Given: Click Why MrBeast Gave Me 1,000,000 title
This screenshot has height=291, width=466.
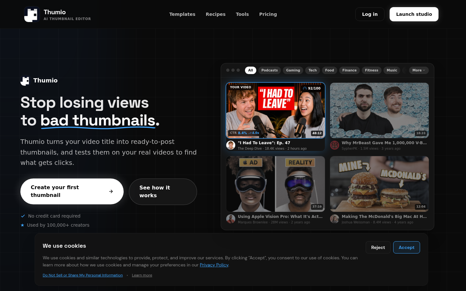Looking at the screenshot, I should point(384,143).
